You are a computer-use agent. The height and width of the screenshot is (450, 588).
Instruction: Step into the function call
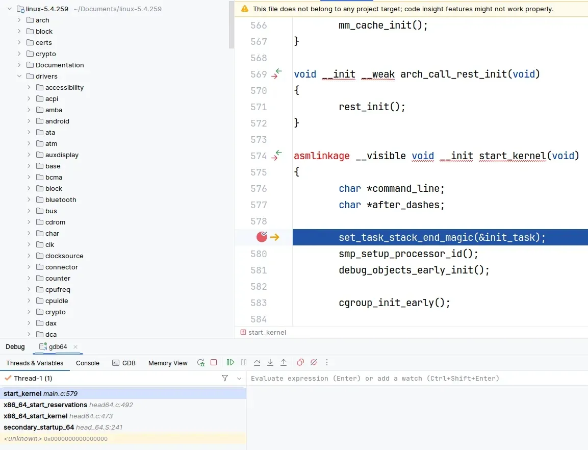tap(270, 363)
